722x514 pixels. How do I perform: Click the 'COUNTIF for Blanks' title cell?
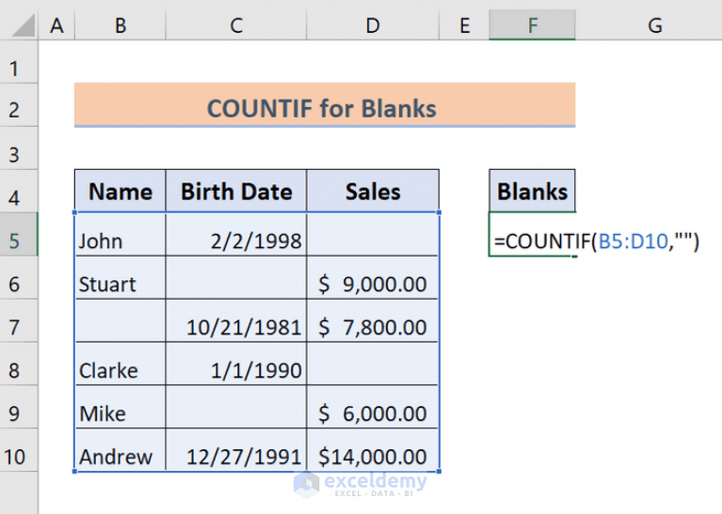tap(325, 105)
